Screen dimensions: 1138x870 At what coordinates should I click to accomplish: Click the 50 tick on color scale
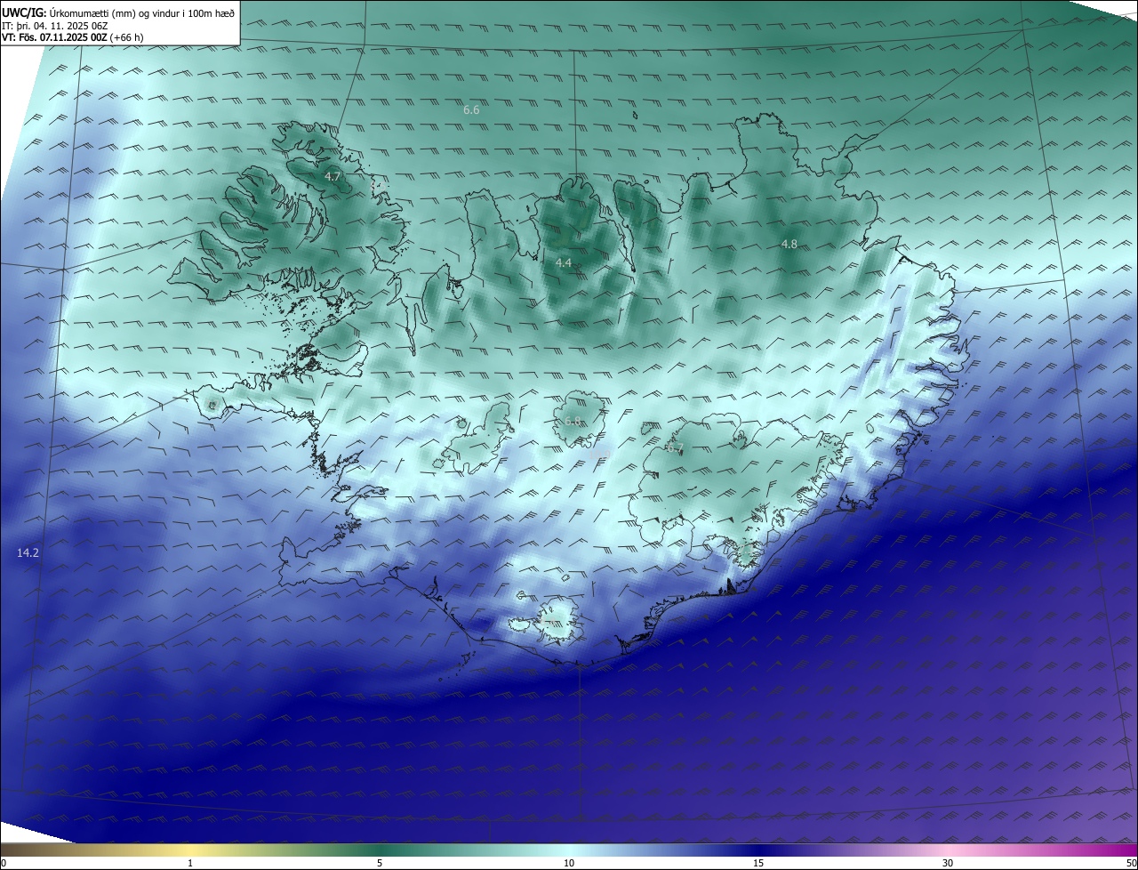coord(1131,863)
